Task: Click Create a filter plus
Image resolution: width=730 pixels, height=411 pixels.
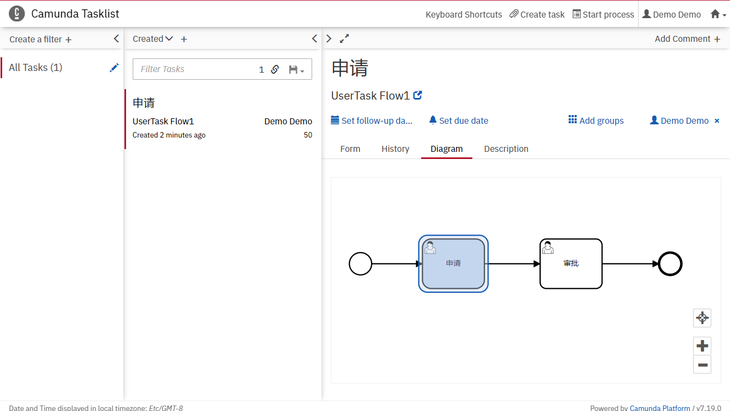Action: click(41, 39)
